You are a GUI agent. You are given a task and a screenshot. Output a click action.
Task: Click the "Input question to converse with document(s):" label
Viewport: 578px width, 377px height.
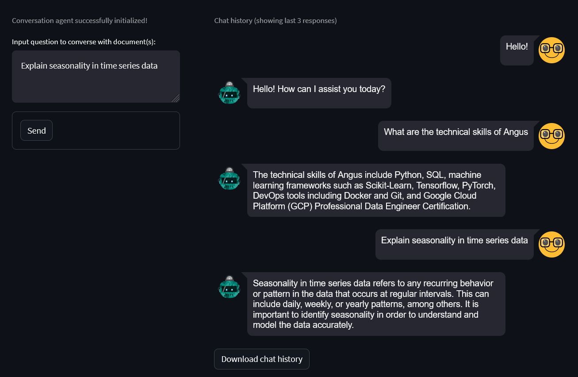pyautogui.click(x=84, y=42)
